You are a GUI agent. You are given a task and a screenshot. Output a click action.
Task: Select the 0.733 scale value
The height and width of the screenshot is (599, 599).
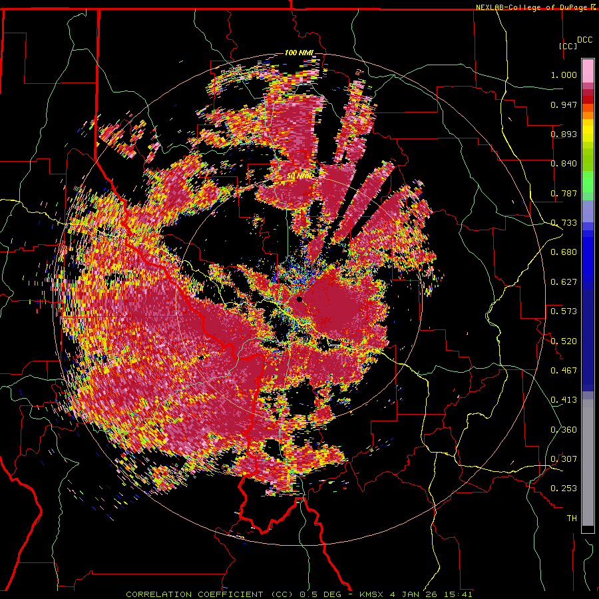pos(564,223)
